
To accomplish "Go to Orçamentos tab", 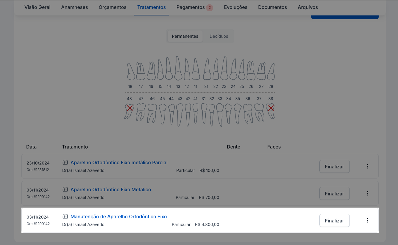I will (113, 7).
